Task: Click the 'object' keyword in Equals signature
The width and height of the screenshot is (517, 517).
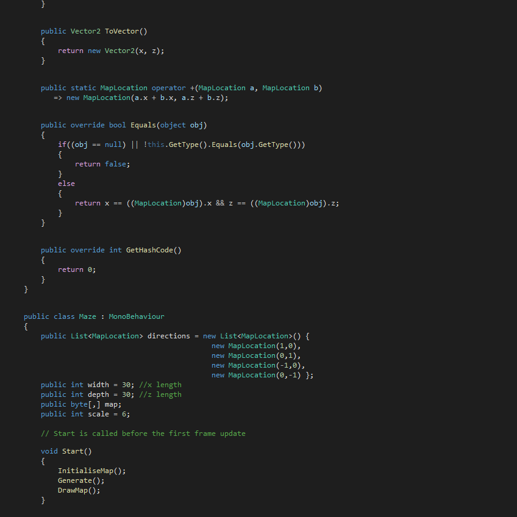Action: click(x=173, y=126)
